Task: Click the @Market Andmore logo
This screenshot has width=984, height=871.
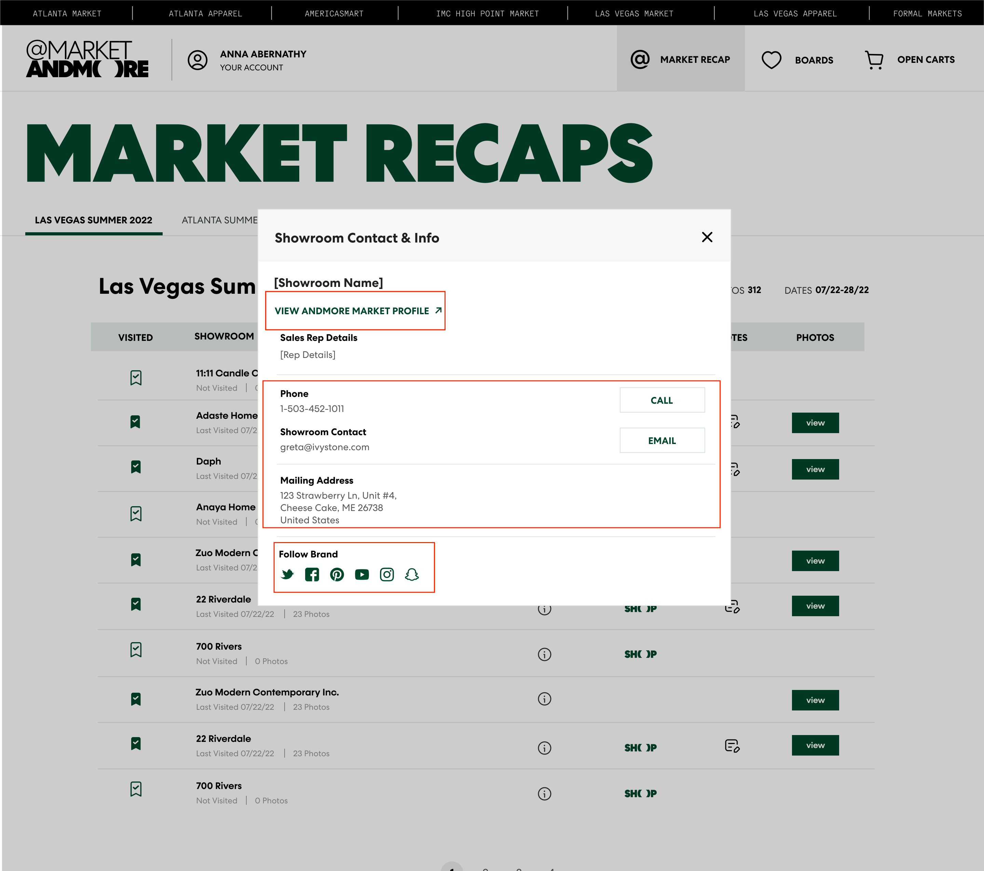Action: 87,59
